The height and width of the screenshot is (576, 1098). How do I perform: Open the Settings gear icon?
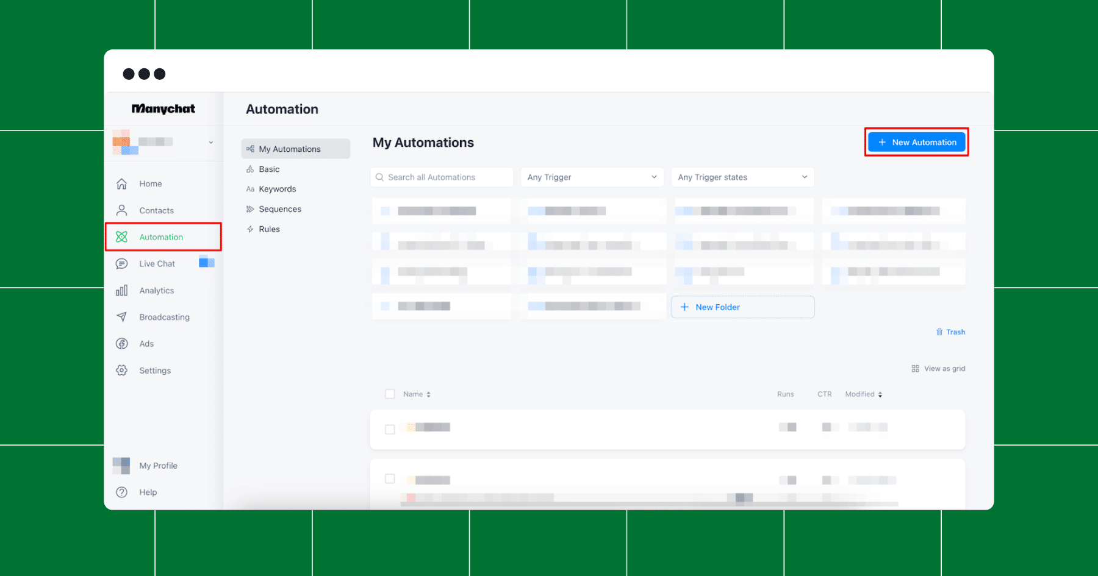point(121,370)
